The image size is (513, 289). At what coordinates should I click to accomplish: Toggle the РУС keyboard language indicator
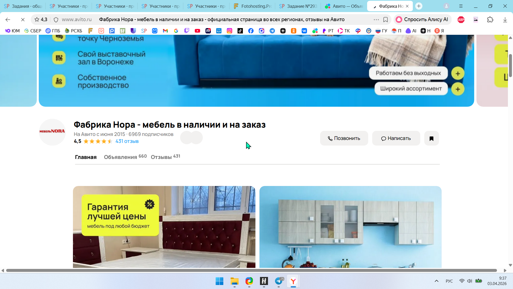coord(449,281)
